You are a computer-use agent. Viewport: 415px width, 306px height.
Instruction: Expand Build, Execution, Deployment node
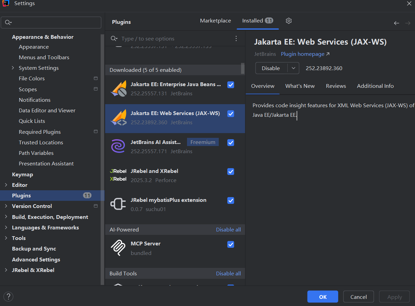[6, 217]
